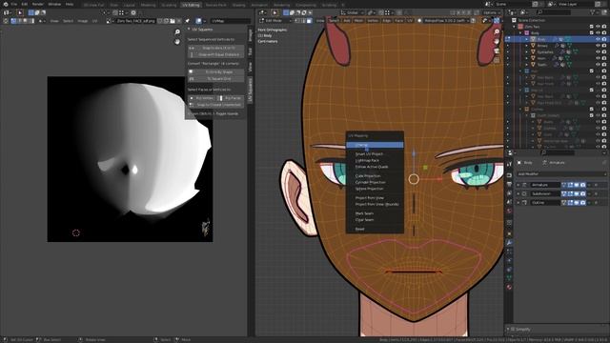
Task: Collapse the Zero Two collection in outliner
Action: pyautogui.click(x=515, y=27)
